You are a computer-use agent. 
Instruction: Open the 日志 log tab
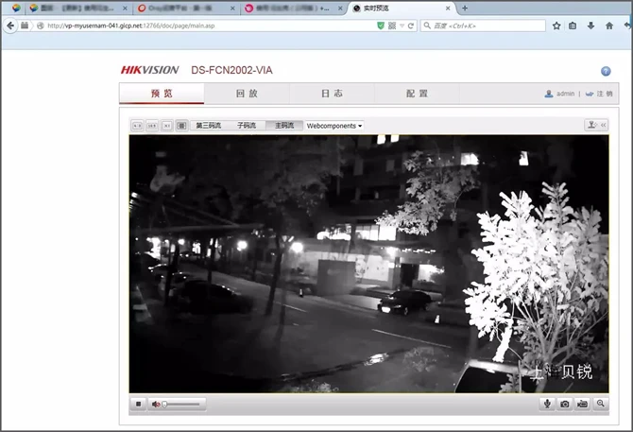pos(333,94)
